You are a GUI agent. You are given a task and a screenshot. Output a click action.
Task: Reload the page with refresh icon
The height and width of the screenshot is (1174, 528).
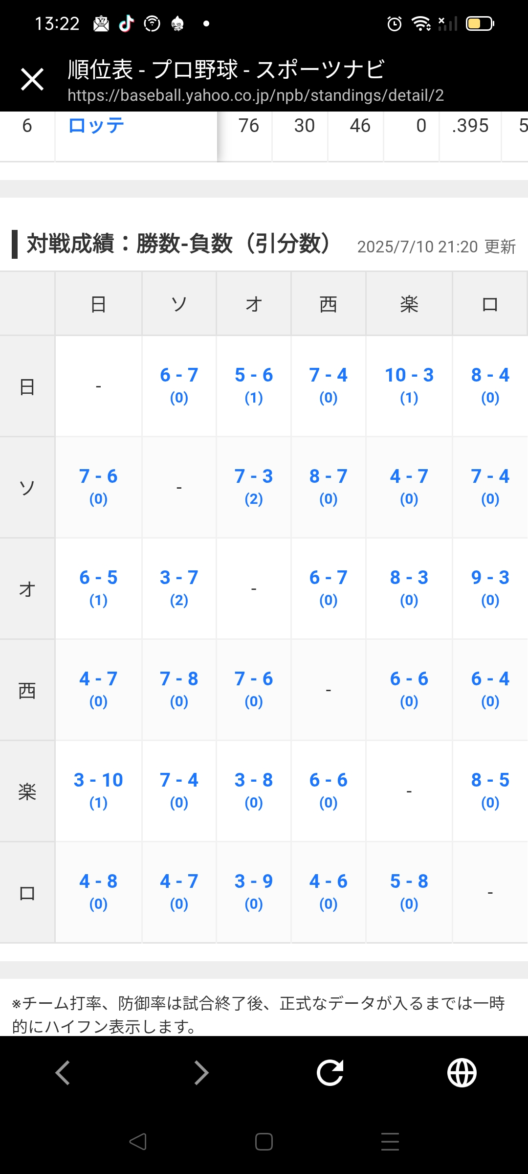(330, 1073)
